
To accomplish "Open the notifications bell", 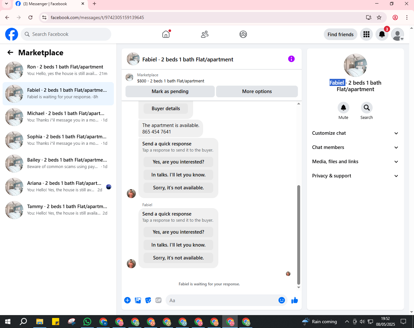I will pyautogui.click(x=382, y=34).
